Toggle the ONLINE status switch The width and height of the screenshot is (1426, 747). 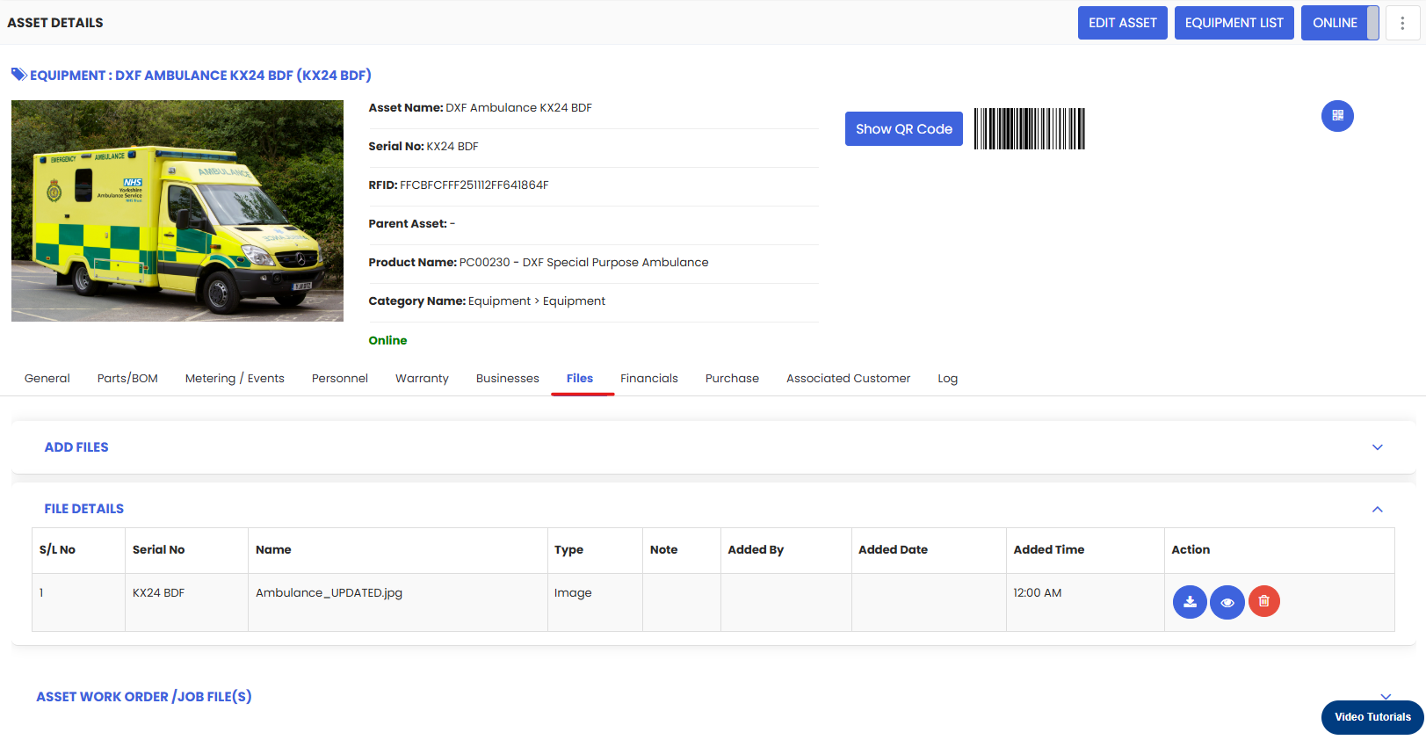(x=1340, y=23)
